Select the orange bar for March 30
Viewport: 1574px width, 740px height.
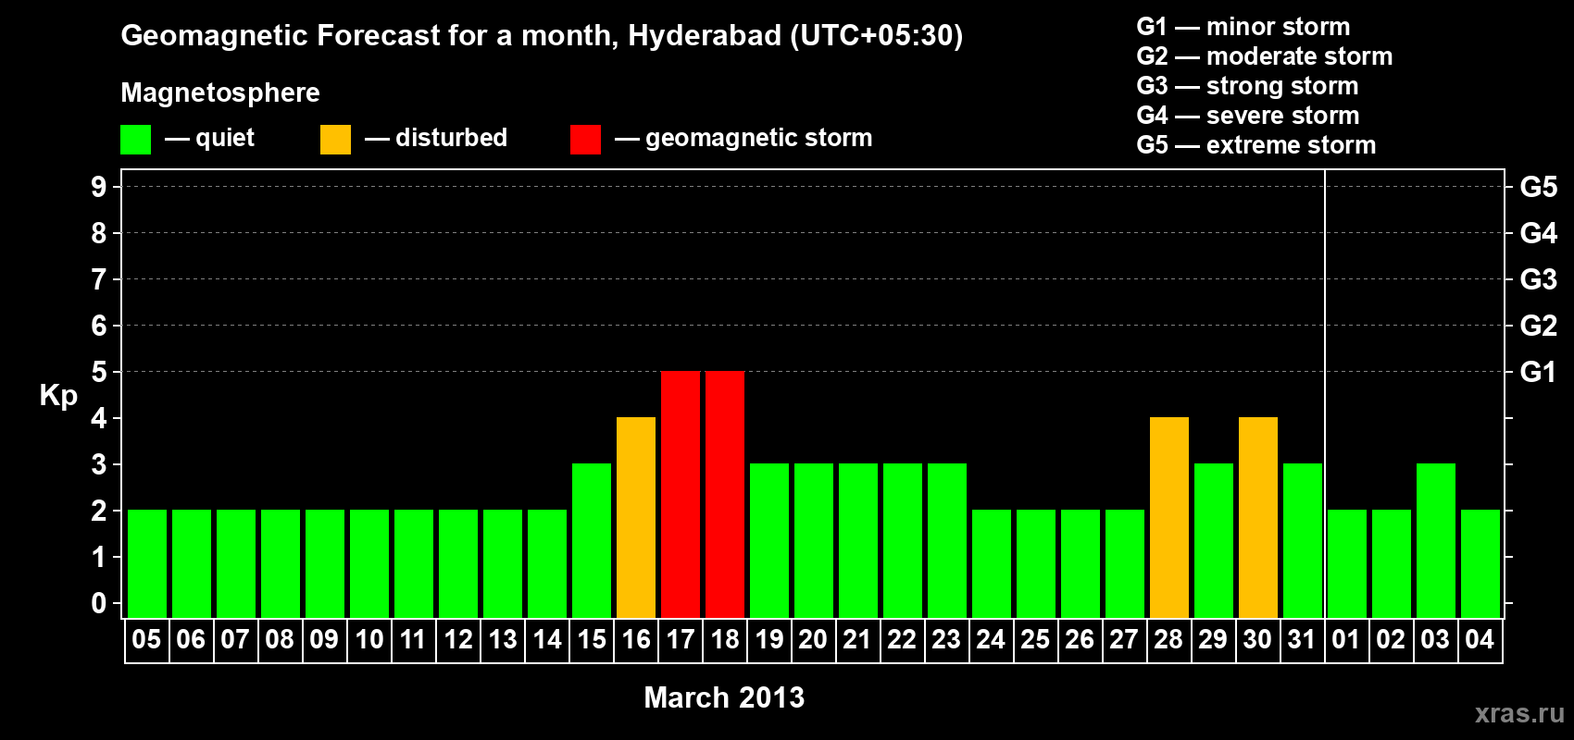click(1258, 517)
